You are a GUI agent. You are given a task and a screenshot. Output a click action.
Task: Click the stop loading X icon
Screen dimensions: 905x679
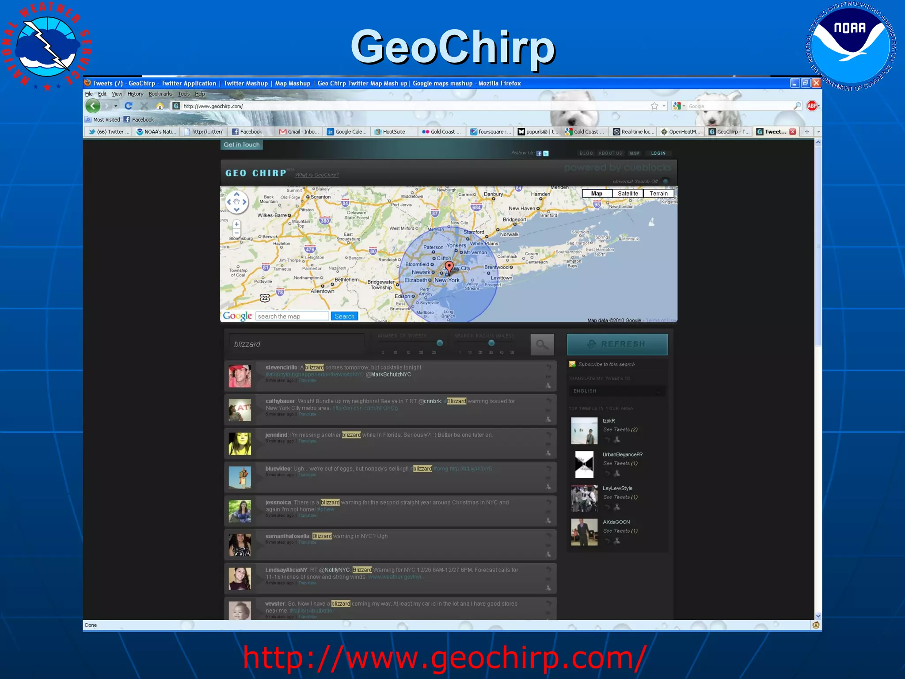pos(144,106)
